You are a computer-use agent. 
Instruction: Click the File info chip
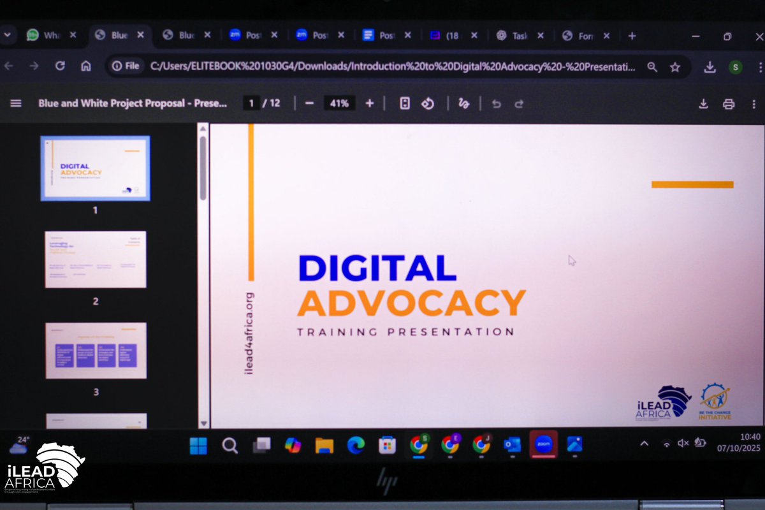tap(126, 66)
